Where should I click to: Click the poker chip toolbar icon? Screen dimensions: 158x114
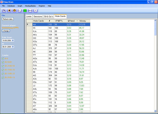pos(14,11)
